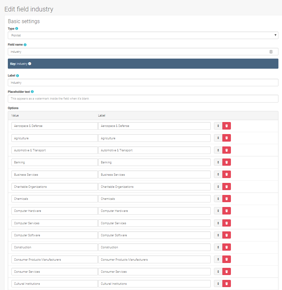
Task: Edit the Business Services label field
Action: pos(154,174)
